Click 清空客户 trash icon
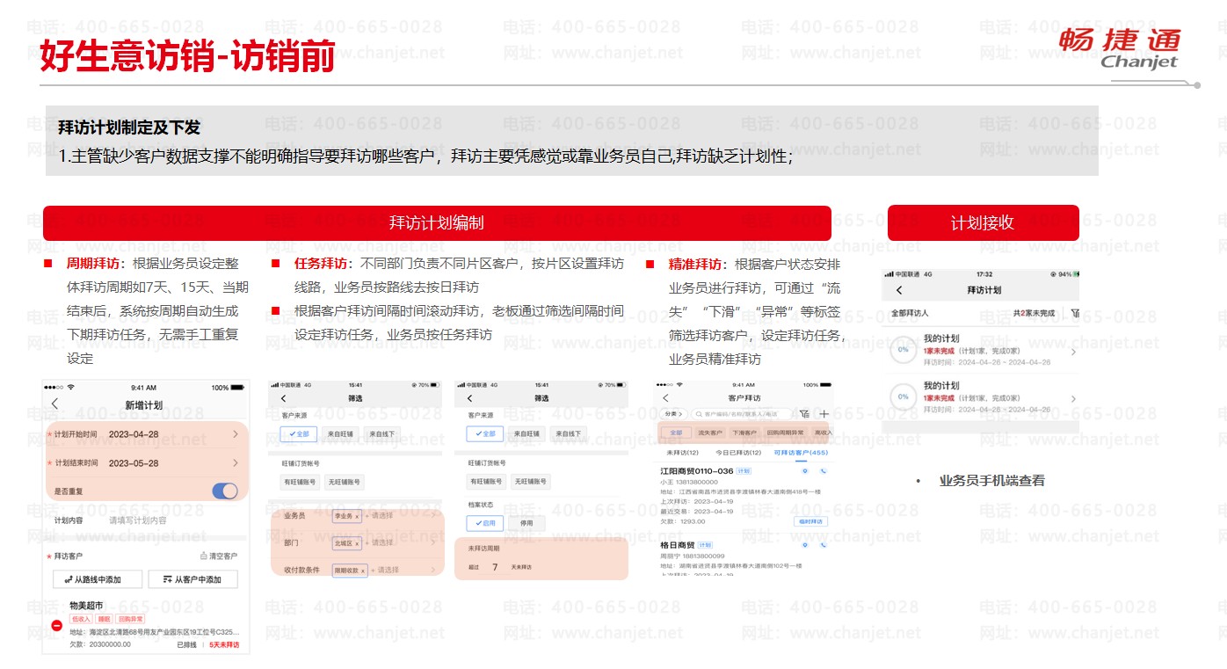 pos(203,556)
